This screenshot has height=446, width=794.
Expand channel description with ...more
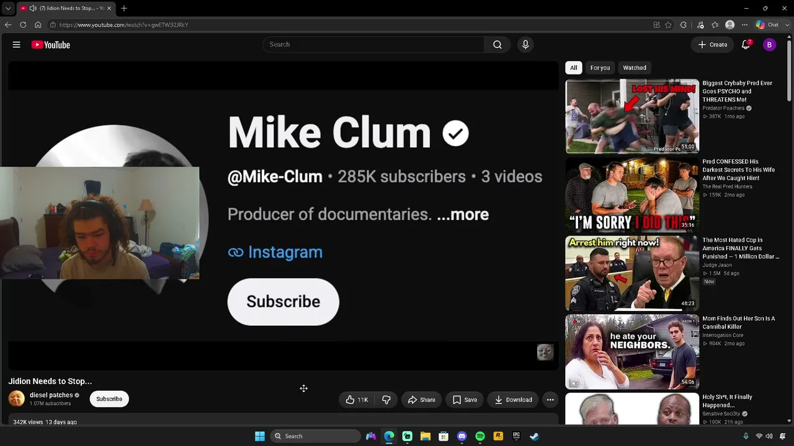[x=463, y=214]
